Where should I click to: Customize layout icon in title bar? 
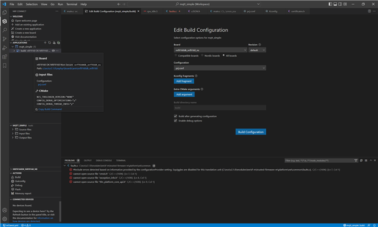coord(345,4)
